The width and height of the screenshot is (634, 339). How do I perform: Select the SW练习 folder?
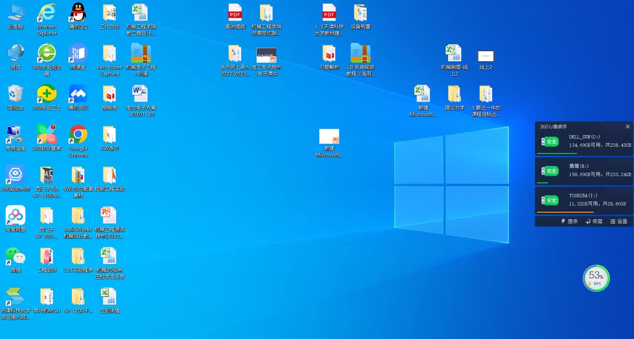click(x=109, y=138)
